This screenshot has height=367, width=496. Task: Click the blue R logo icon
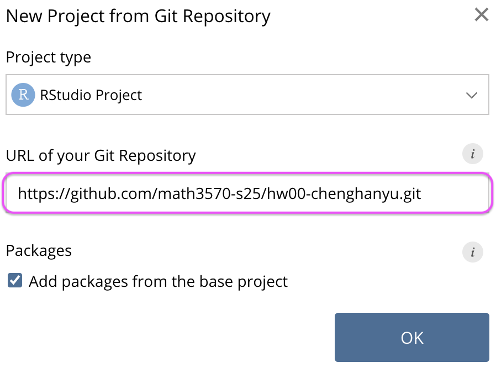click(23, 95)
